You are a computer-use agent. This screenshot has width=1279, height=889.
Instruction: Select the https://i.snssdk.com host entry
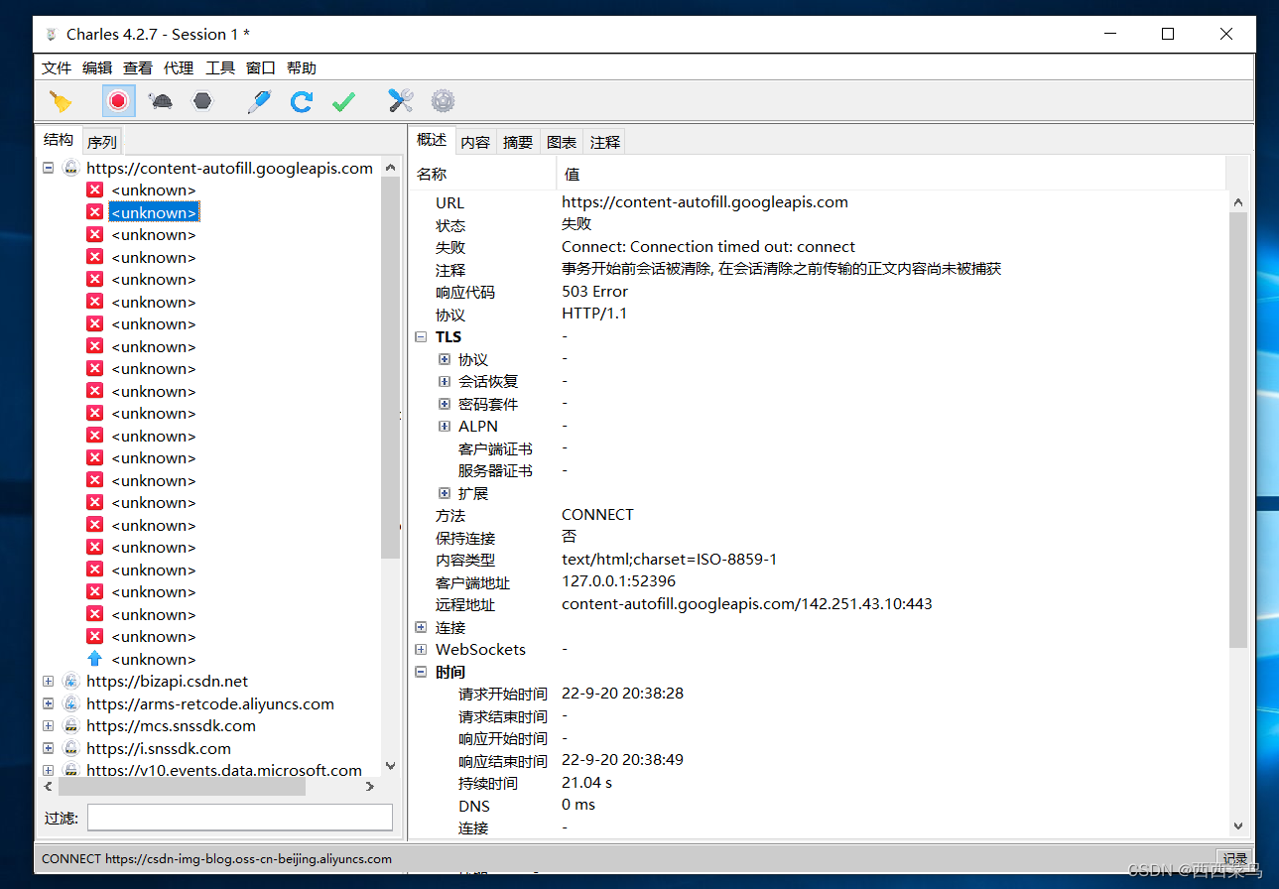coord(159,748)
